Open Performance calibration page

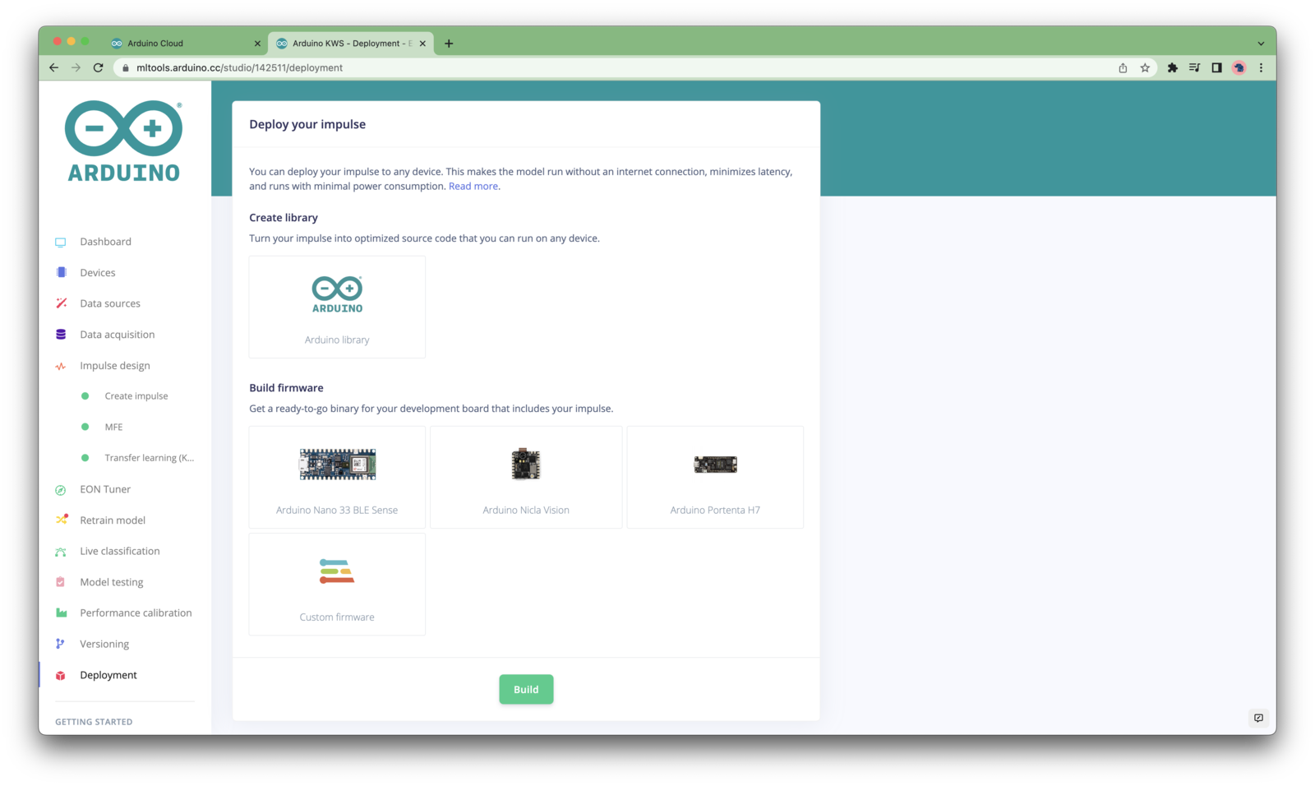coord(136,613)
